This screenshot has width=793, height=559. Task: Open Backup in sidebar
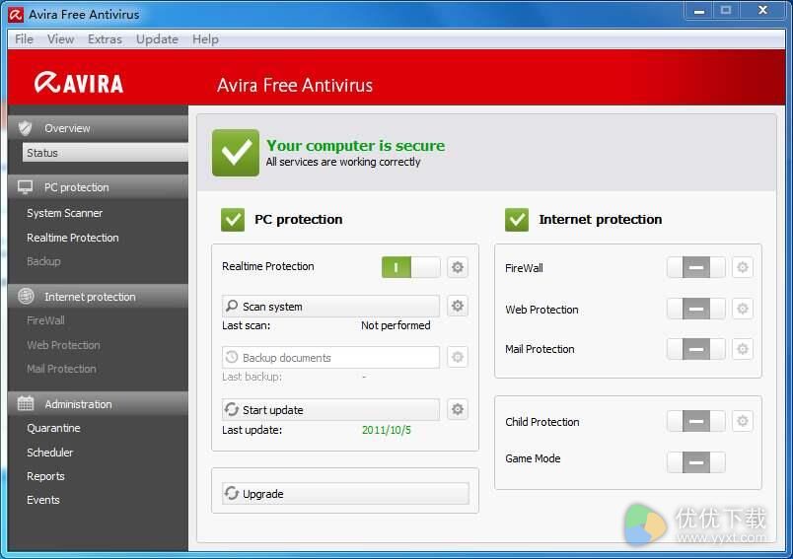click(43, 261)
